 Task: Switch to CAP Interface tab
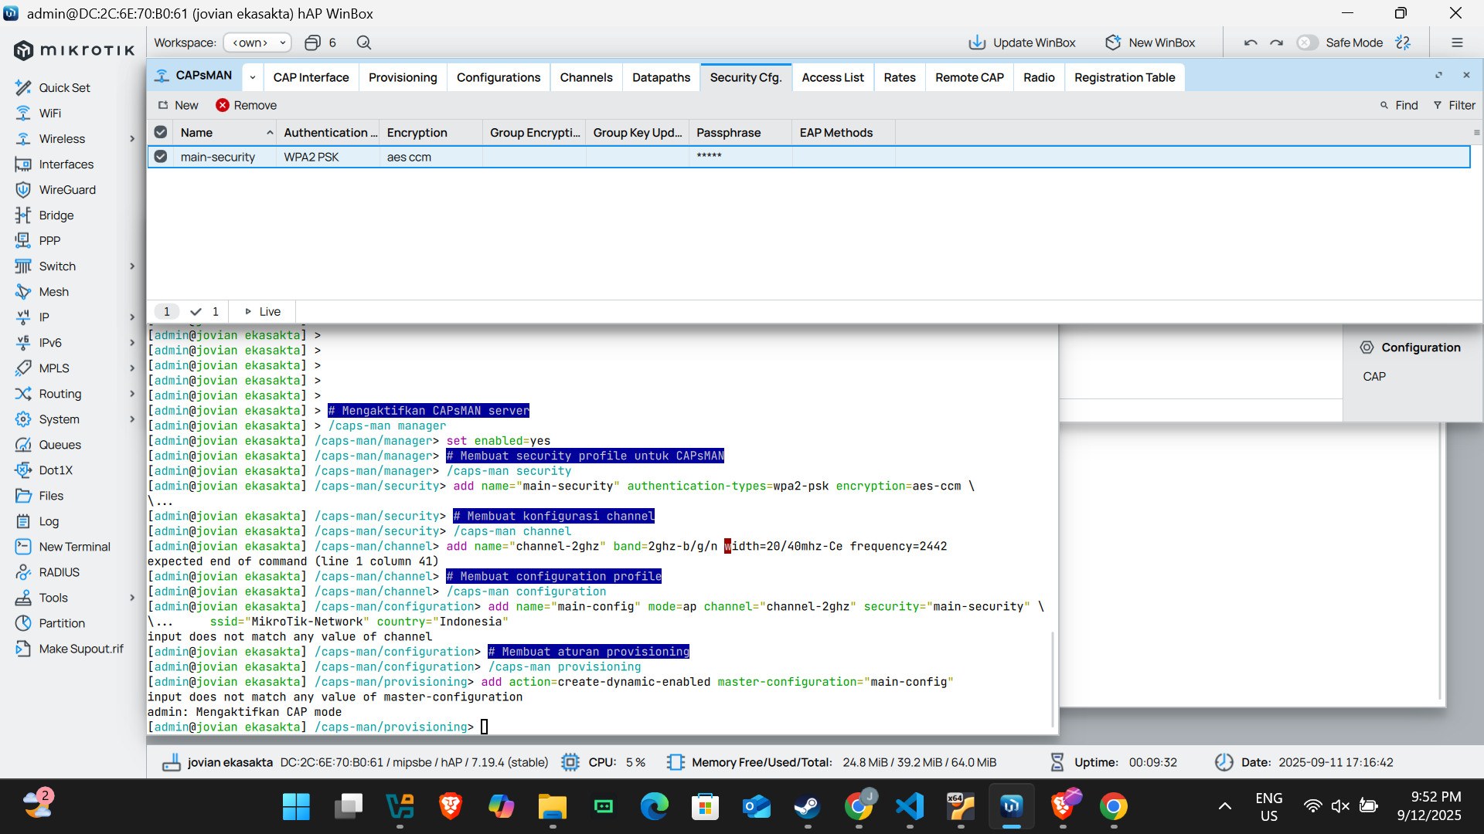pyautogui.click(x=311, y=77)
